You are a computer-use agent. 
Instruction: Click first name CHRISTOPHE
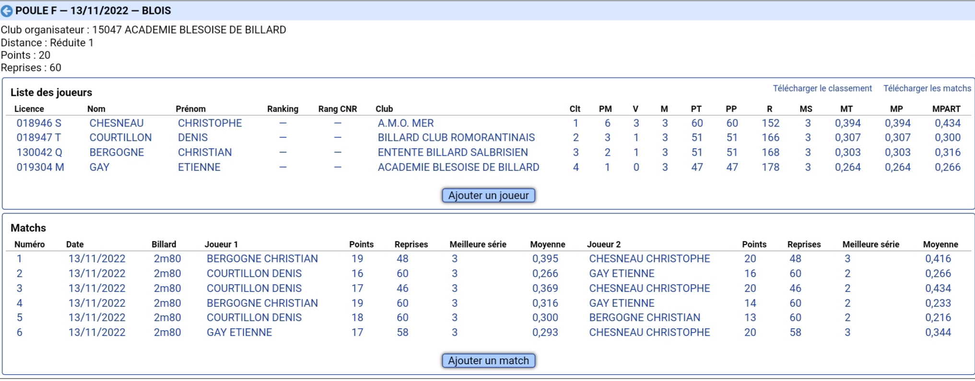pos(210,123)
